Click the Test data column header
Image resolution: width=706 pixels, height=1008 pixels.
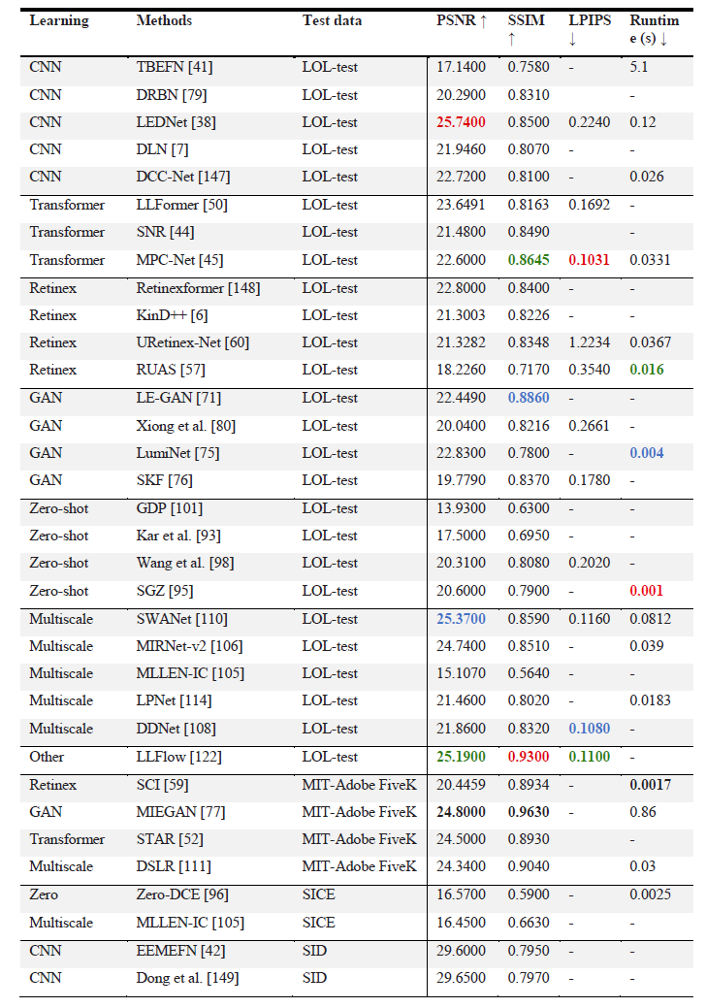point(332,20)
